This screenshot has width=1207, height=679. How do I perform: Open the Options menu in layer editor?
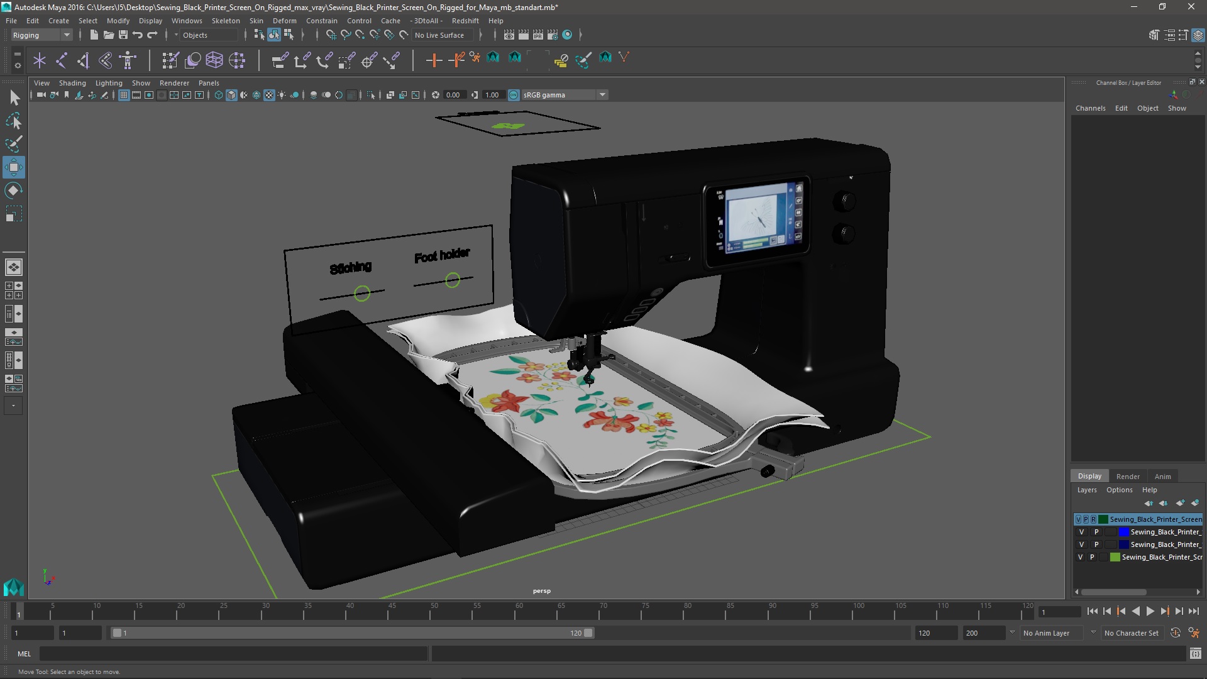[x=1119, y=490]
